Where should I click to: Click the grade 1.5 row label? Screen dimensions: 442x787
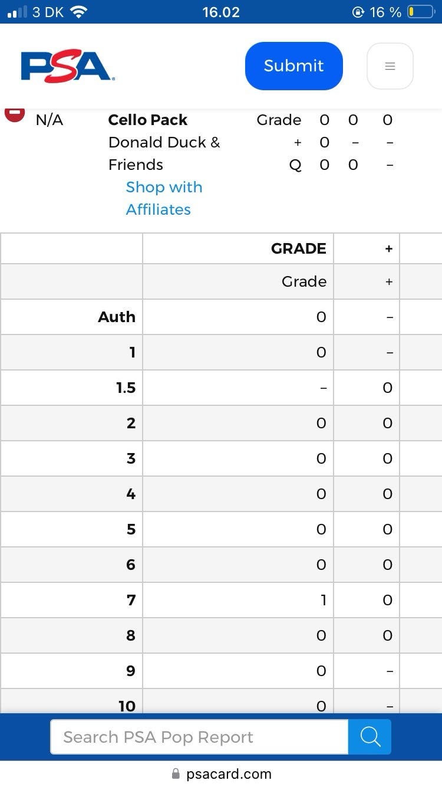coord(126,388)
